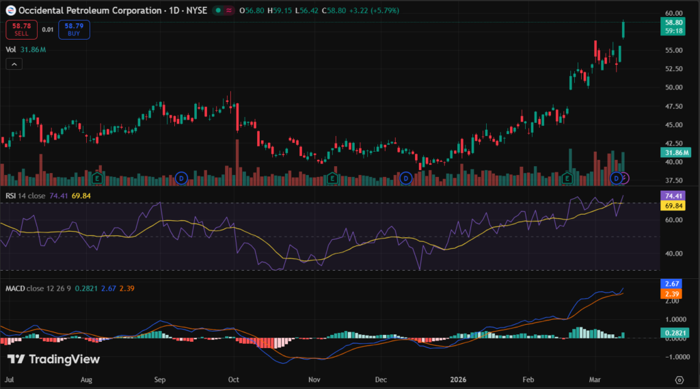This screenshot has width=700, height=389.
Task: Select the RSI 14 close legend
Action: pos(25,197)
